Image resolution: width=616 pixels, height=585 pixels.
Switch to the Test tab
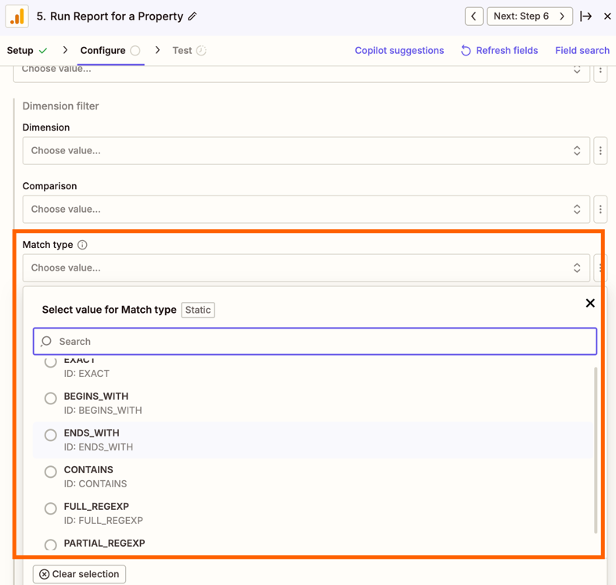point(182,51)
